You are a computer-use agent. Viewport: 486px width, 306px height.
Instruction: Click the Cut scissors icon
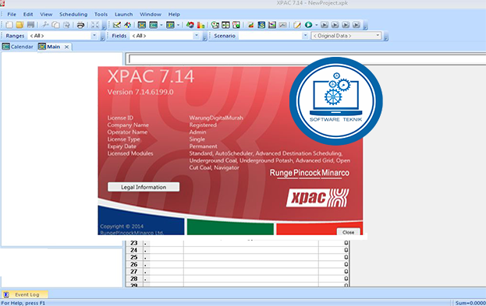point(45,25)
